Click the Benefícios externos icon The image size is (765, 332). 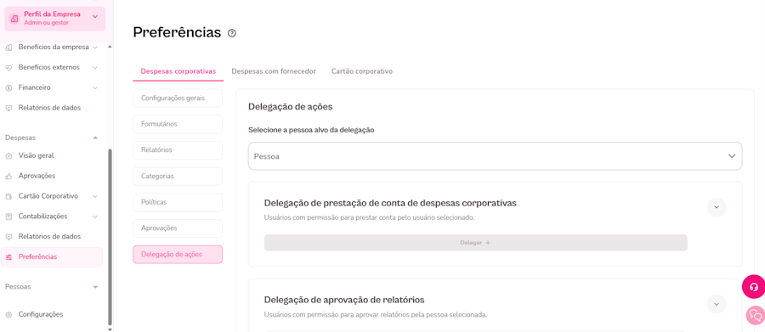[x=8, y=67]
